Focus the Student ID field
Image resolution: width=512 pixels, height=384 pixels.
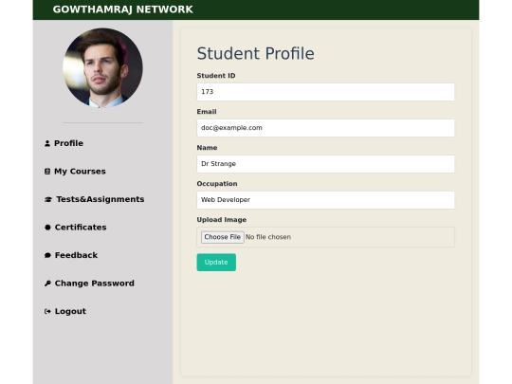tap(325, 92)
